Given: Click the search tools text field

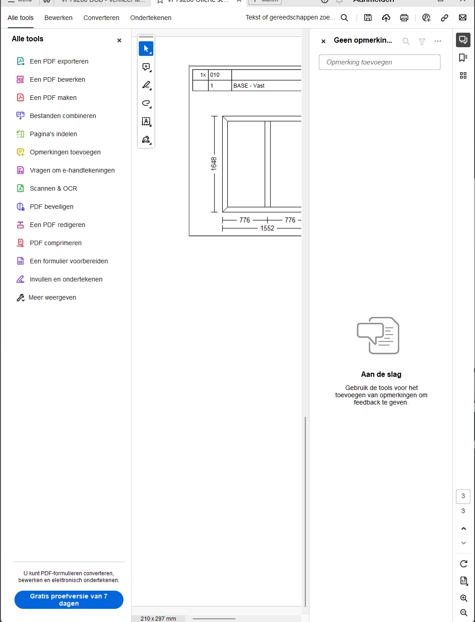Looking at the screenshot, I should (x=290, y=18).
